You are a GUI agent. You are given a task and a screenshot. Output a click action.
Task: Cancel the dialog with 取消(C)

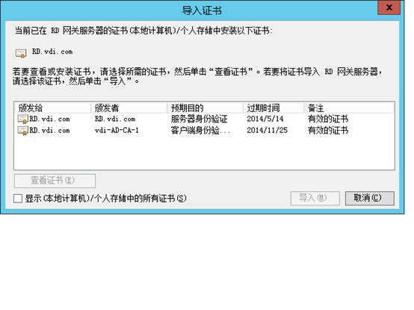(x=370, y=198)
